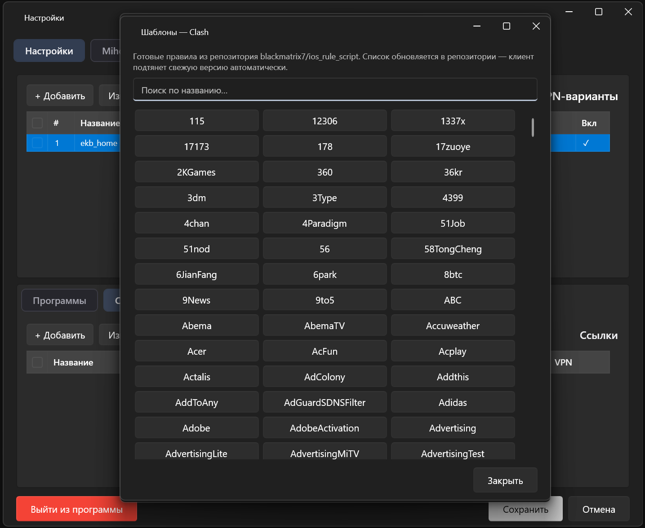Viewport: 645px width, 528px height.
Task: Pick the AdvertisingLite template
Action: point(197,451)
